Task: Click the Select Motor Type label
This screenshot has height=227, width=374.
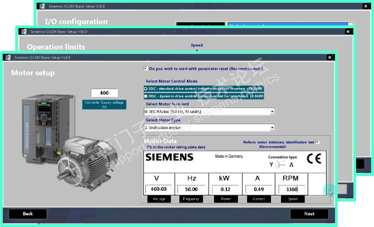Action: pyautogui.click(x=163, y=120)
